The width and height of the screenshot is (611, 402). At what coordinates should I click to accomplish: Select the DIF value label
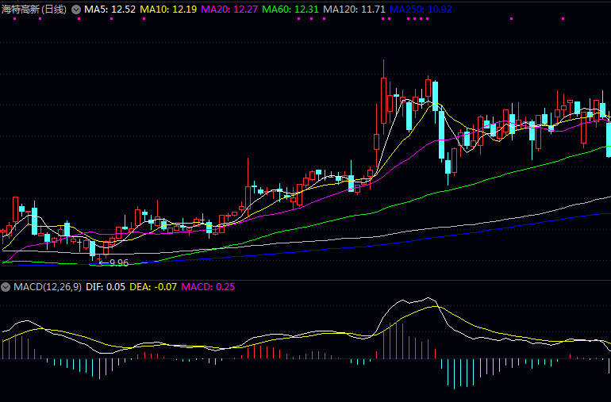point(105,286)
